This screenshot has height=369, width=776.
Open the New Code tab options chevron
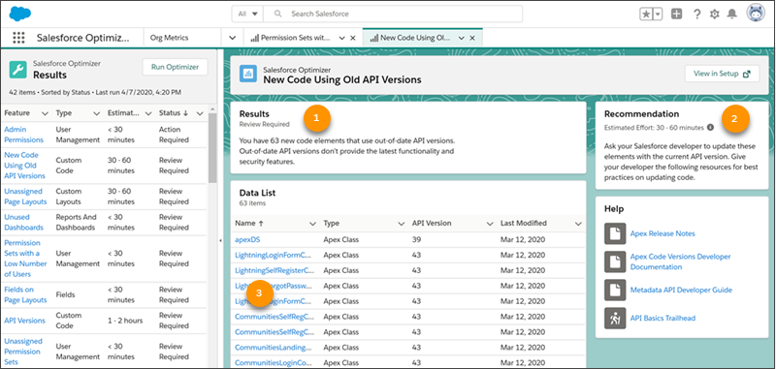coord(462,38)
